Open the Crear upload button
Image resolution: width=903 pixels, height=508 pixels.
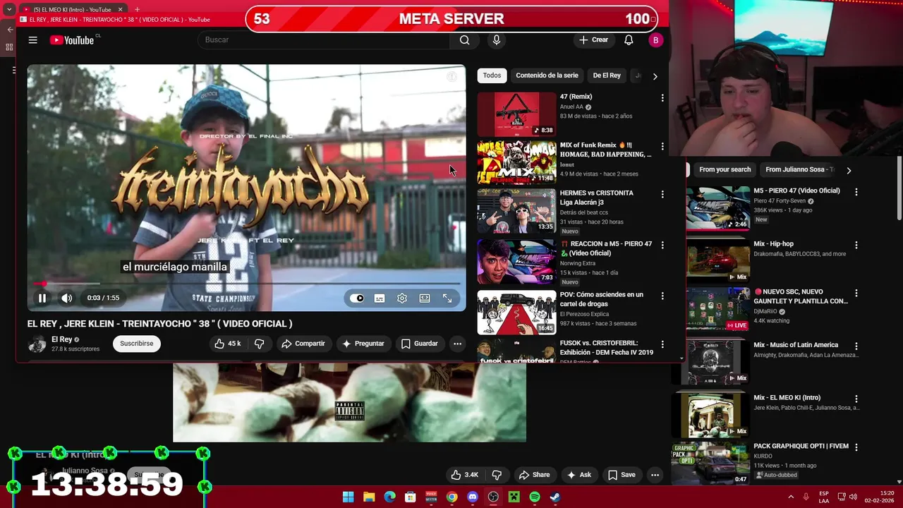(593, 40)
